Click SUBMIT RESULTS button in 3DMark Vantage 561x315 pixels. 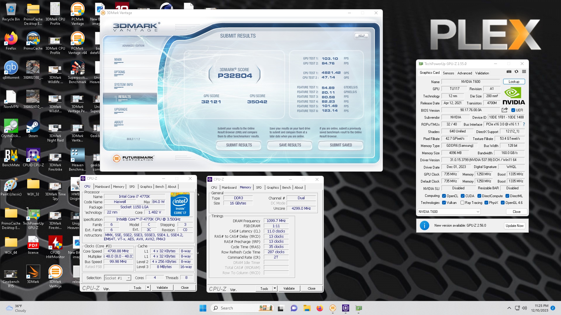(239, 145)
